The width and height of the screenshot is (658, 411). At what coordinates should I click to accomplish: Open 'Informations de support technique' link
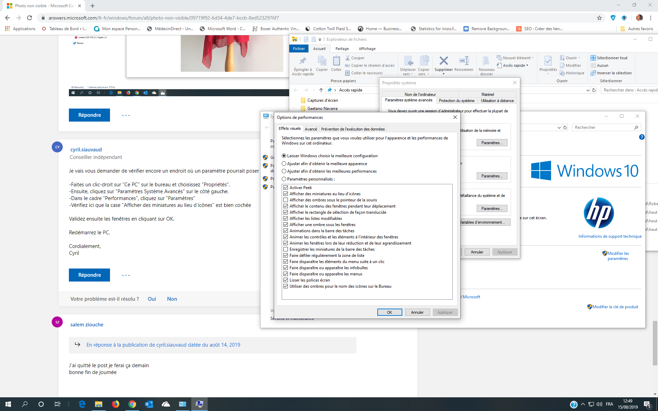pyautogui.click(x=610, y=236)
